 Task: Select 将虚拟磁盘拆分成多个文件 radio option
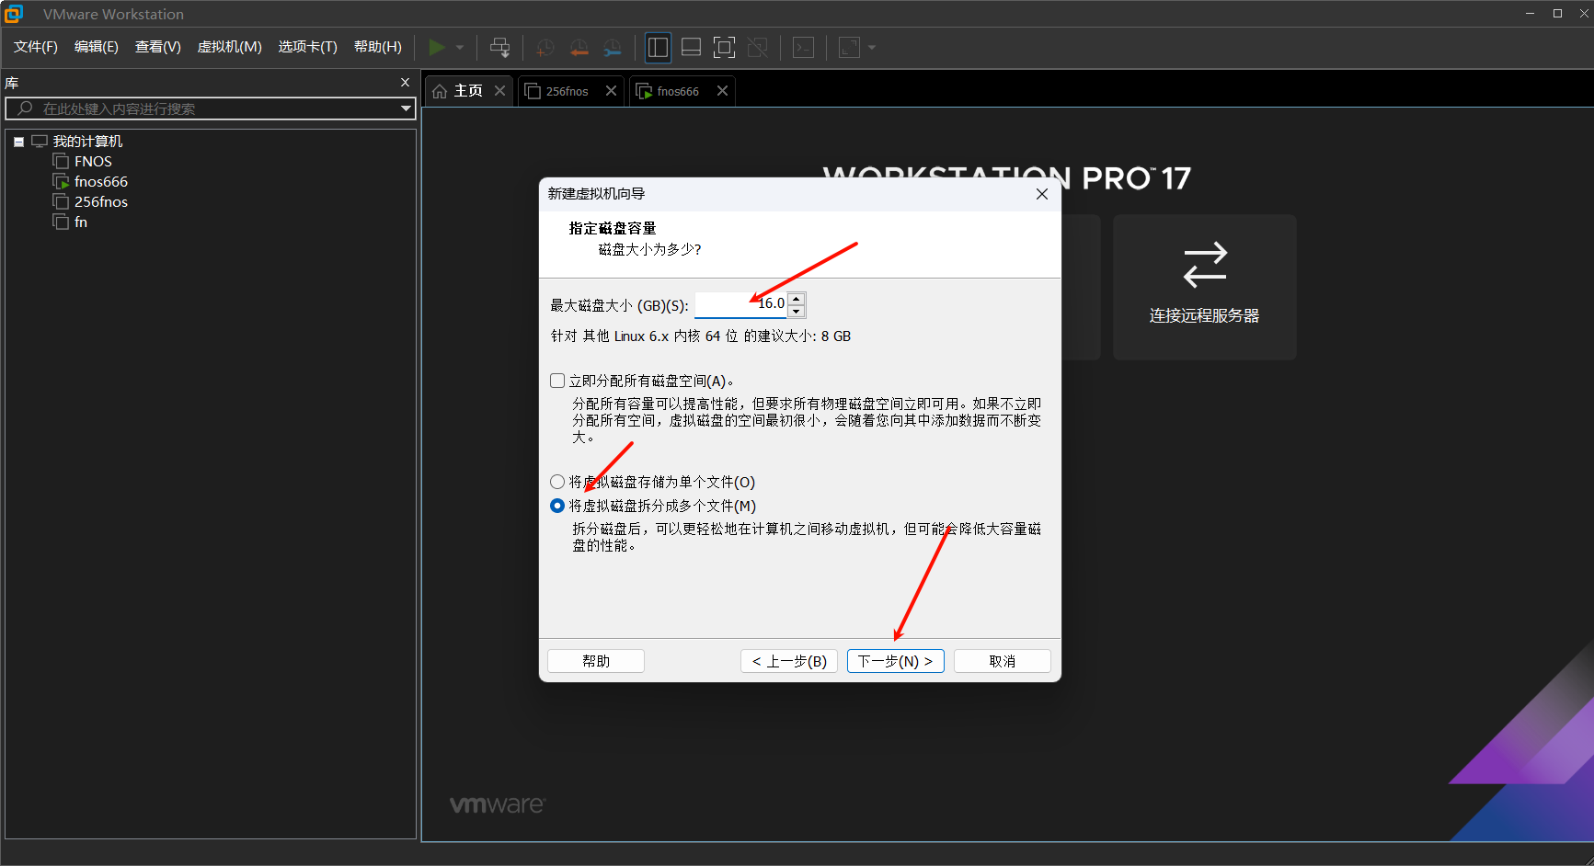[557, 506]
